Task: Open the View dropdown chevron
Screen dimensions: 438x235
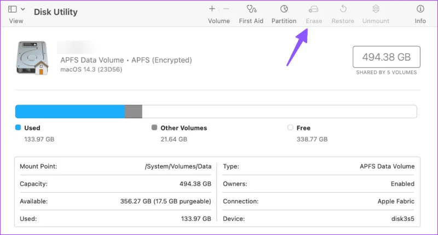Action: click(23, 9)
